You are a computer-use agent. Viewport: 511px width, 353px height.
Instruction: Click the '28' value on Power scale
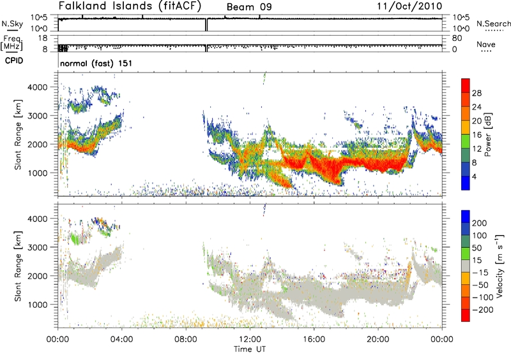coord(477,93)
